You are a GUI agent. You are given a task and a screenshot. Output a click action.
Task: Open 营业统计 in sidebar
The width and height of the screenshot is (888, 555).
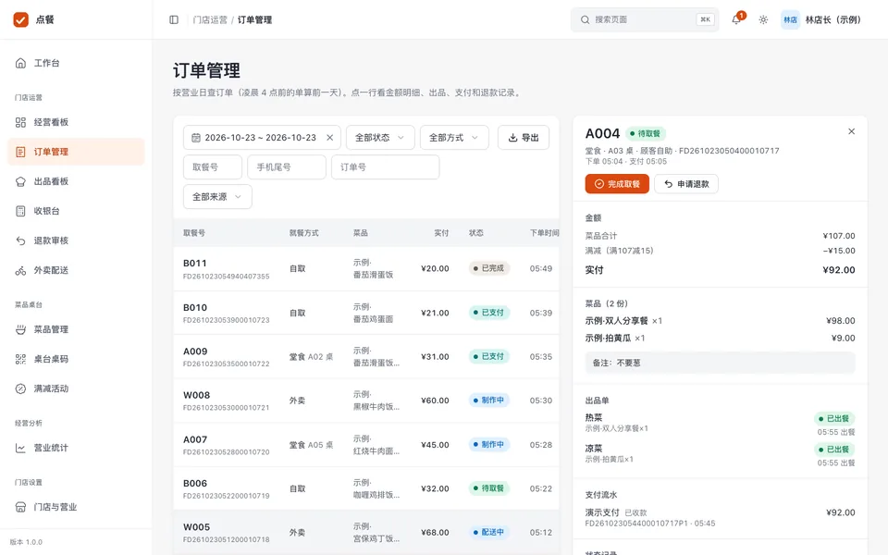[x=76, y=448]
